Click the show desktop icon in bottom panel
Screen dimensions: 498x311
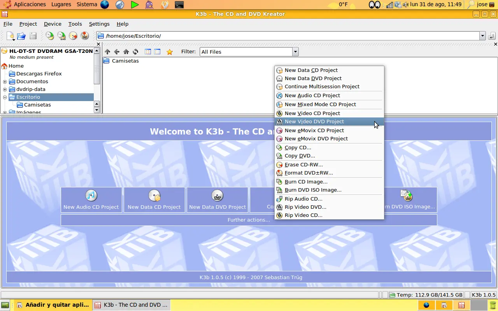[5, 305]
